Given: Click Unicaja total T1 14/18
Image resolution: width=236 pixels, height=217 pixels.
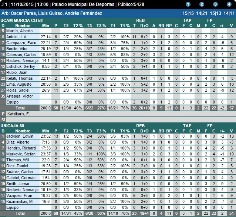Looking at the screenshot, I should click(113, 213).
